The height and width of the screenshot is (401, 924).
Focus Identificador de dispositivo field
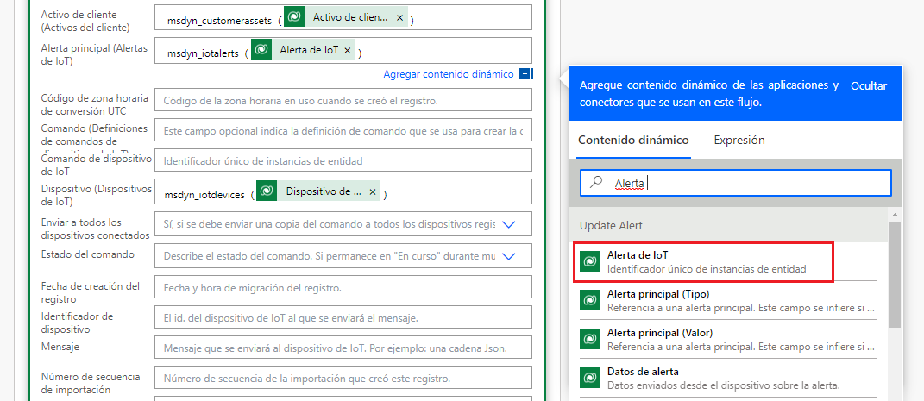point(343,318)
